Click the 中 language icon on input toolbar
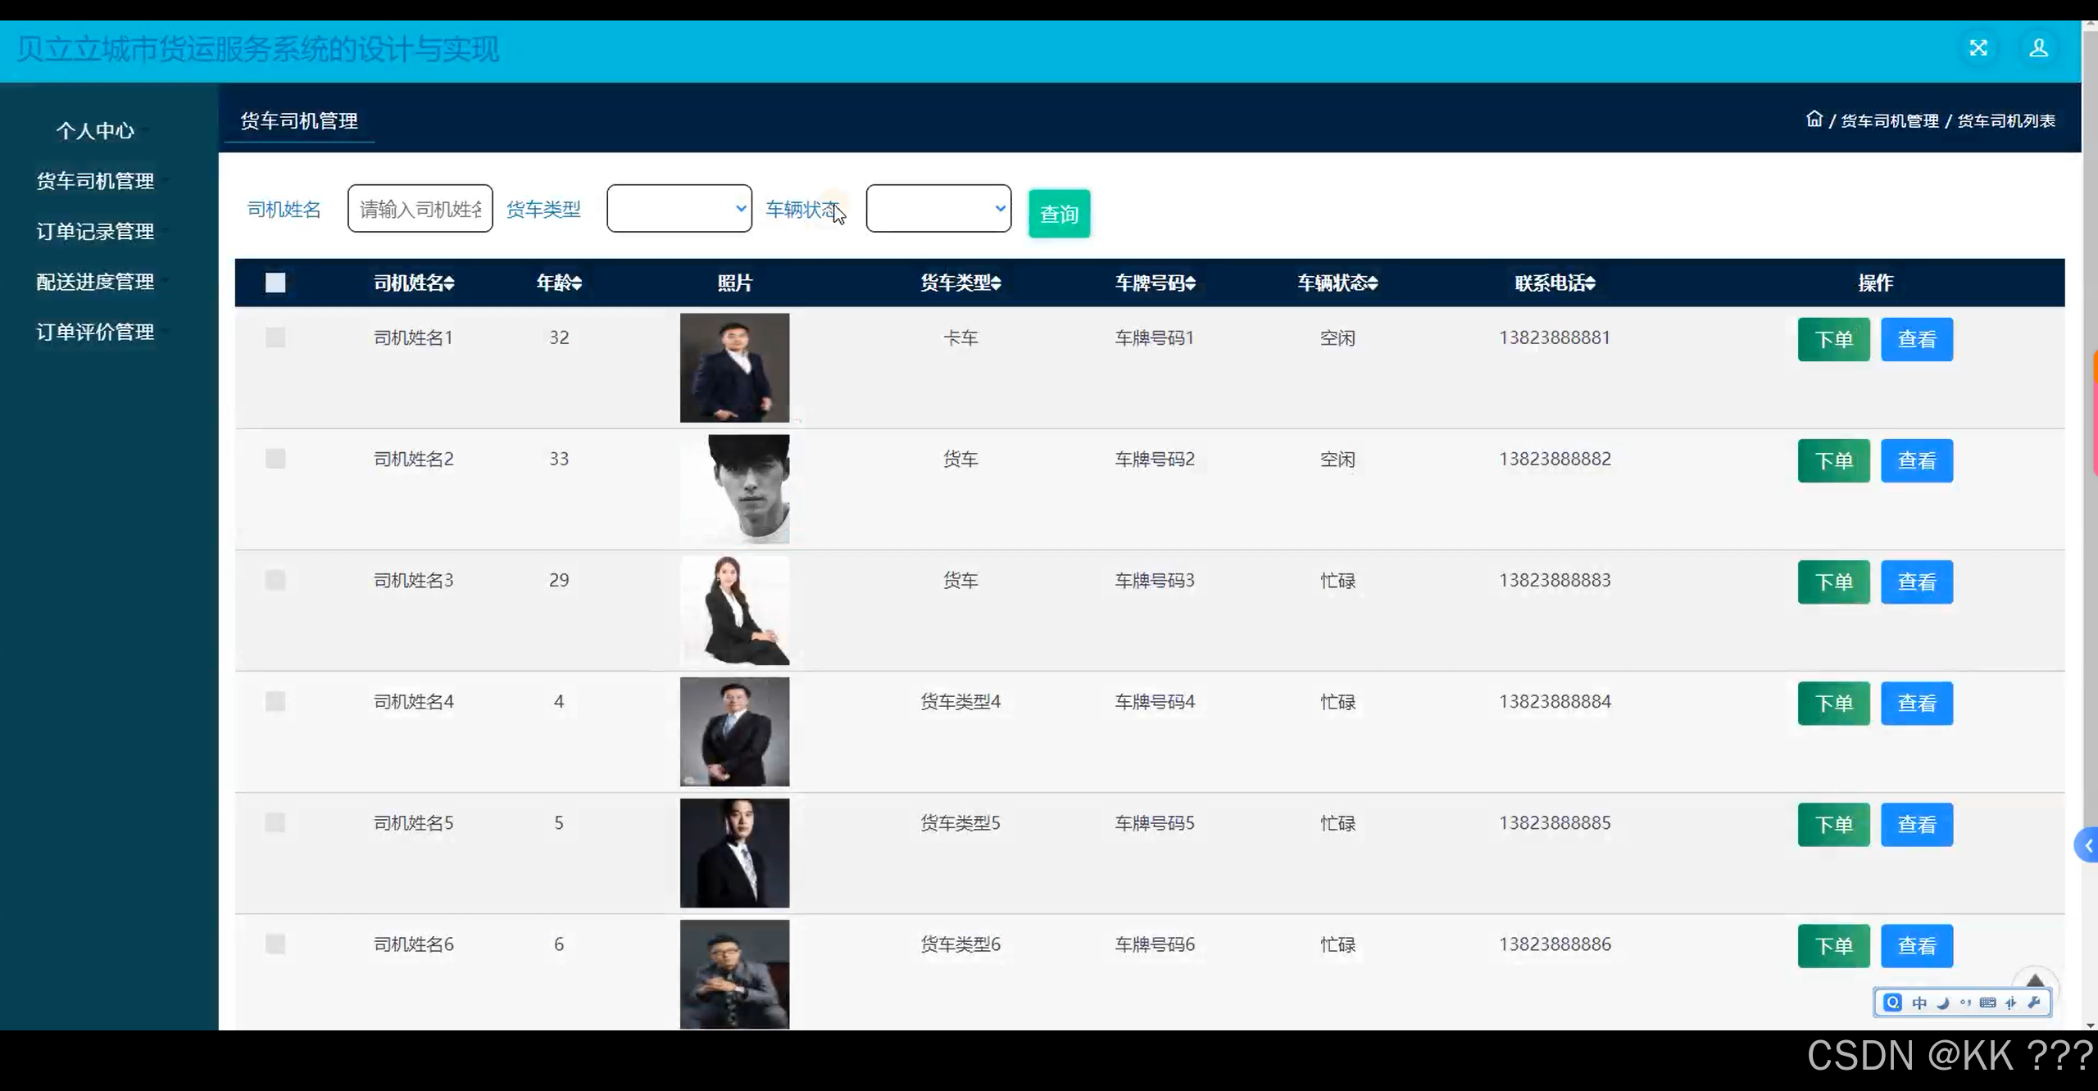Viewport: 2098px width, 1091px height. pyautogui.click(x=1918, y=1002)
